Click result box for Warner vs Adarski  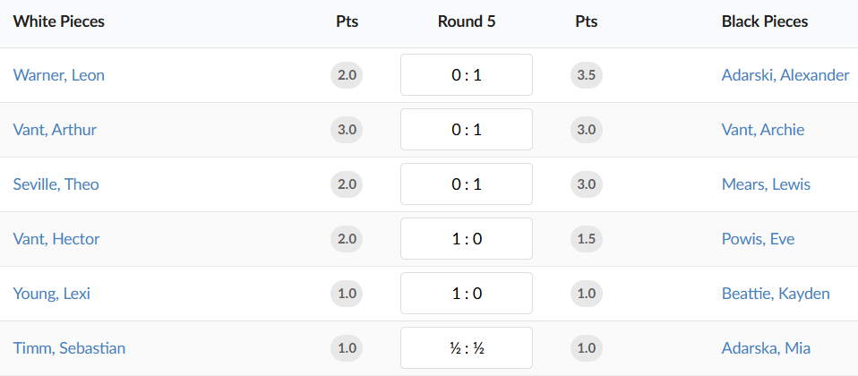pyautogui.click(x=466, y=75)
